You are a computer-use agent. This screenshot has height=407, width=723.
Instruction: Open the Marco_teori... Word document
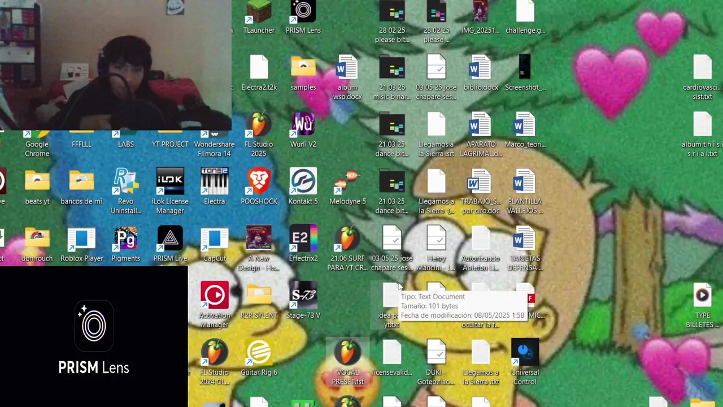point(525,130)
